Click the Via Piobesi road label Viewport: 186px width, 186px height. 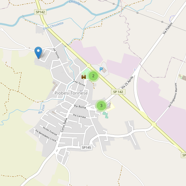click(x=167, y=28)
